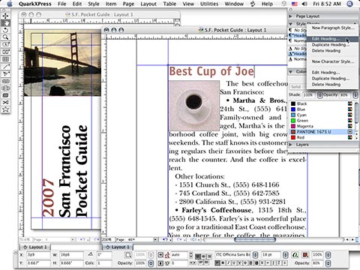360x270 pixels.
Task: Click the frame icon beside Cols field
Action: tap(128, 255)
